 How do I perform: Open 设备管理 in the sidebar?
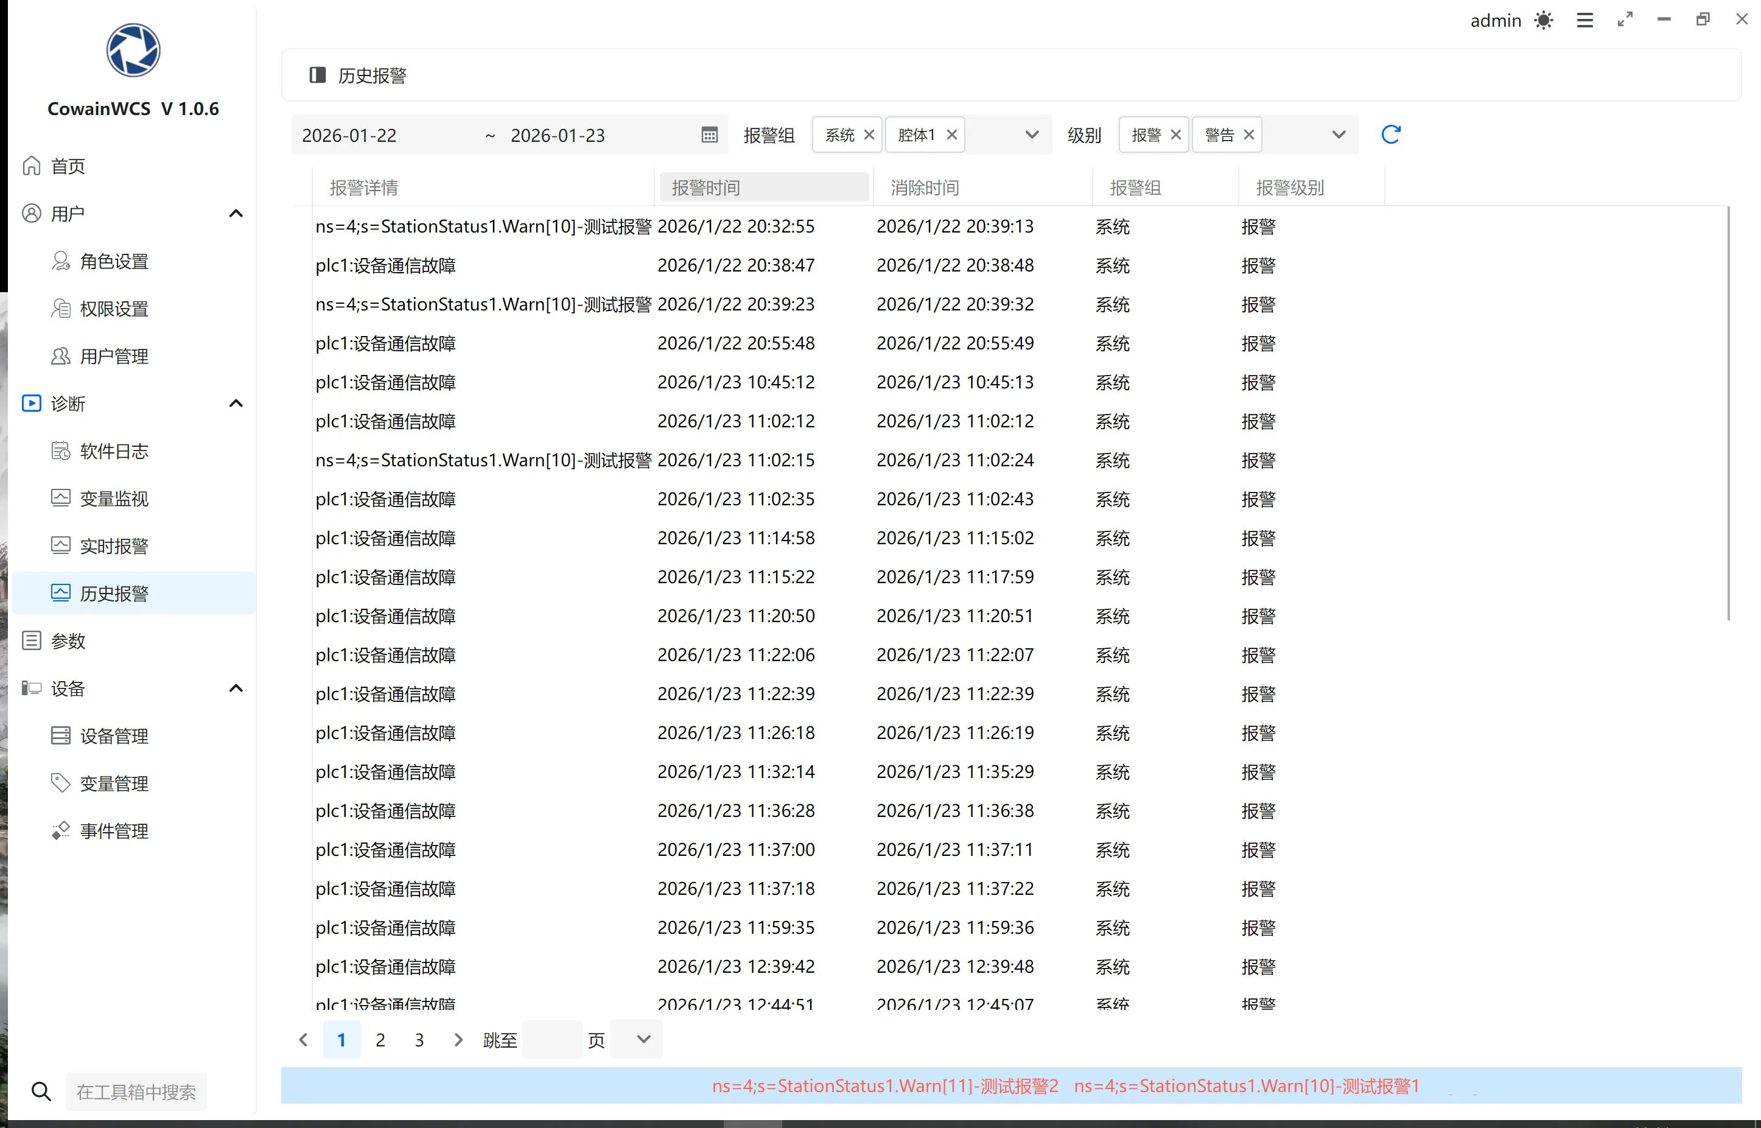(114, 736)
